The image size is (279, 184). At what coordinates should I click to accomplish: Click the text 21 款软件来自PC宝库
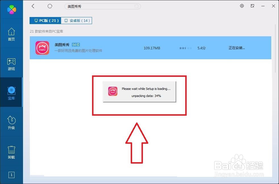tap(46, 31)
